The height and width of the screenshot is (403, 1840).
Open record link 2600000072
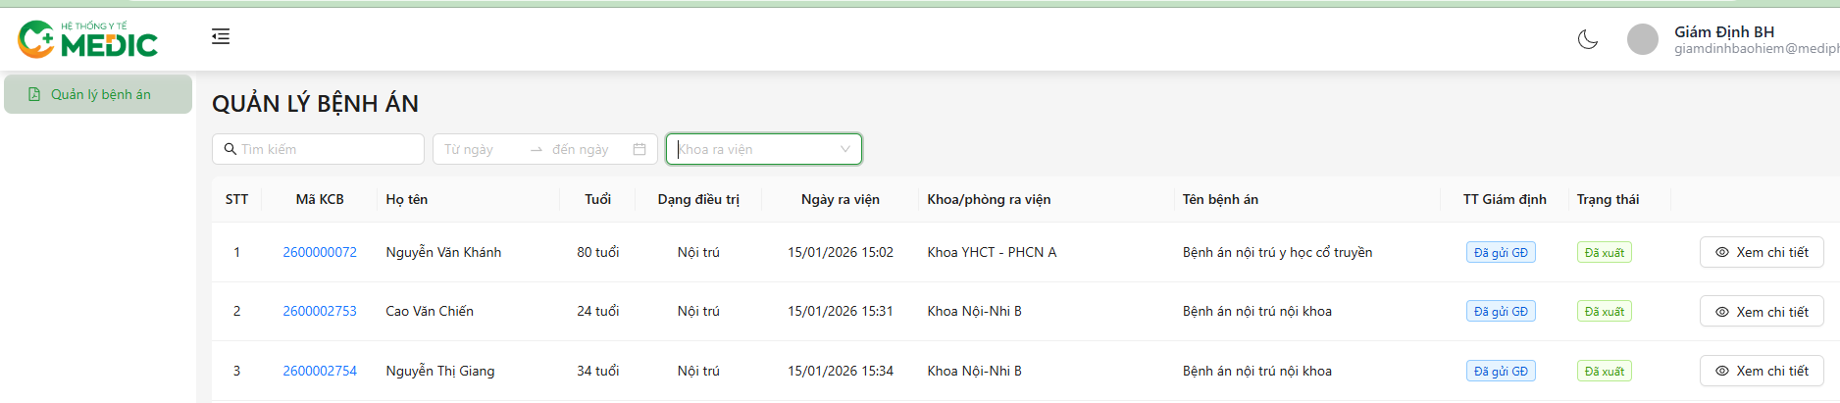(320, 252)
